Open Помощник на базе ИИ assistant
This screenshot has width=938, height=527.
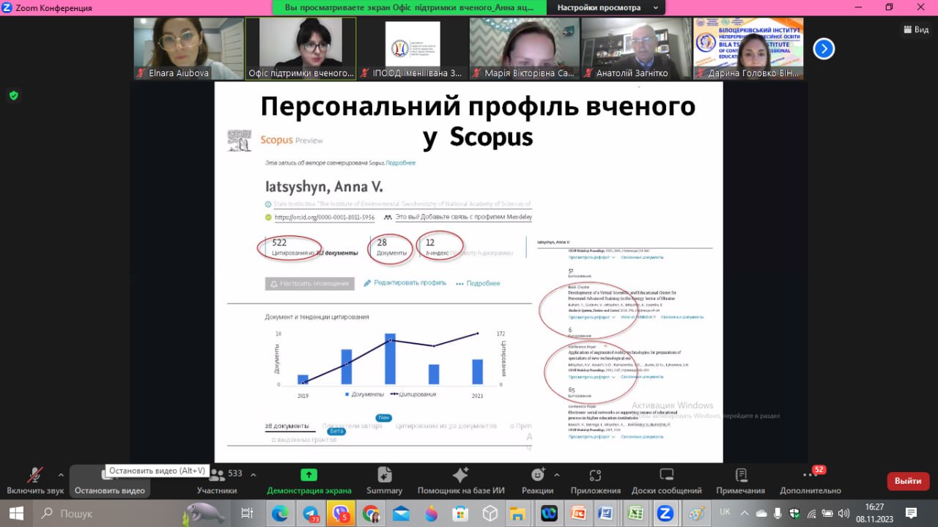coord(461,480)
